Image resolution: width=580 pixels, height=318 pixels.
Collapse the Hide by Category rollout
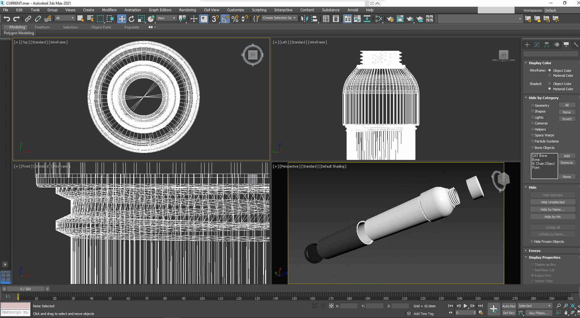pyautogui.click(x=543, y=98)
